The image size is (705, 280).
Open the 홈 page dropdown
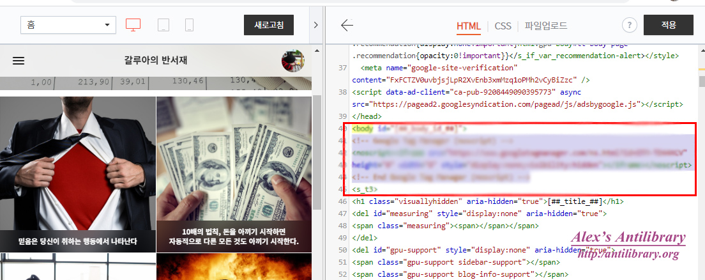point(68,25)
